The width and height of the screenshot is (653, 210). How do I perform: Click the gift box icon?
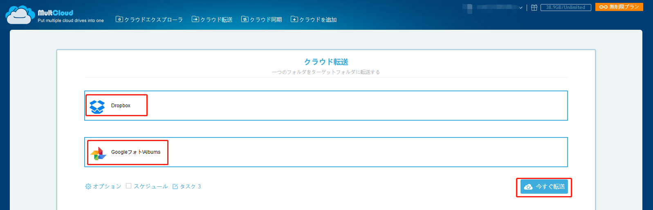coord(534,7)
